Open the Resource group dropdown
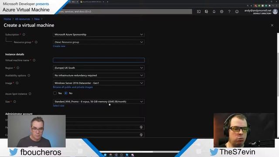Viewport: 279px width, 157px height. tap(99, 42)
